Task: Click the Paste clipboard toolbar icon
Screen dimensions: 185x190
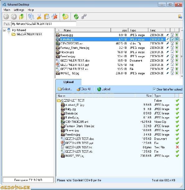Action: tap(47, 16)
